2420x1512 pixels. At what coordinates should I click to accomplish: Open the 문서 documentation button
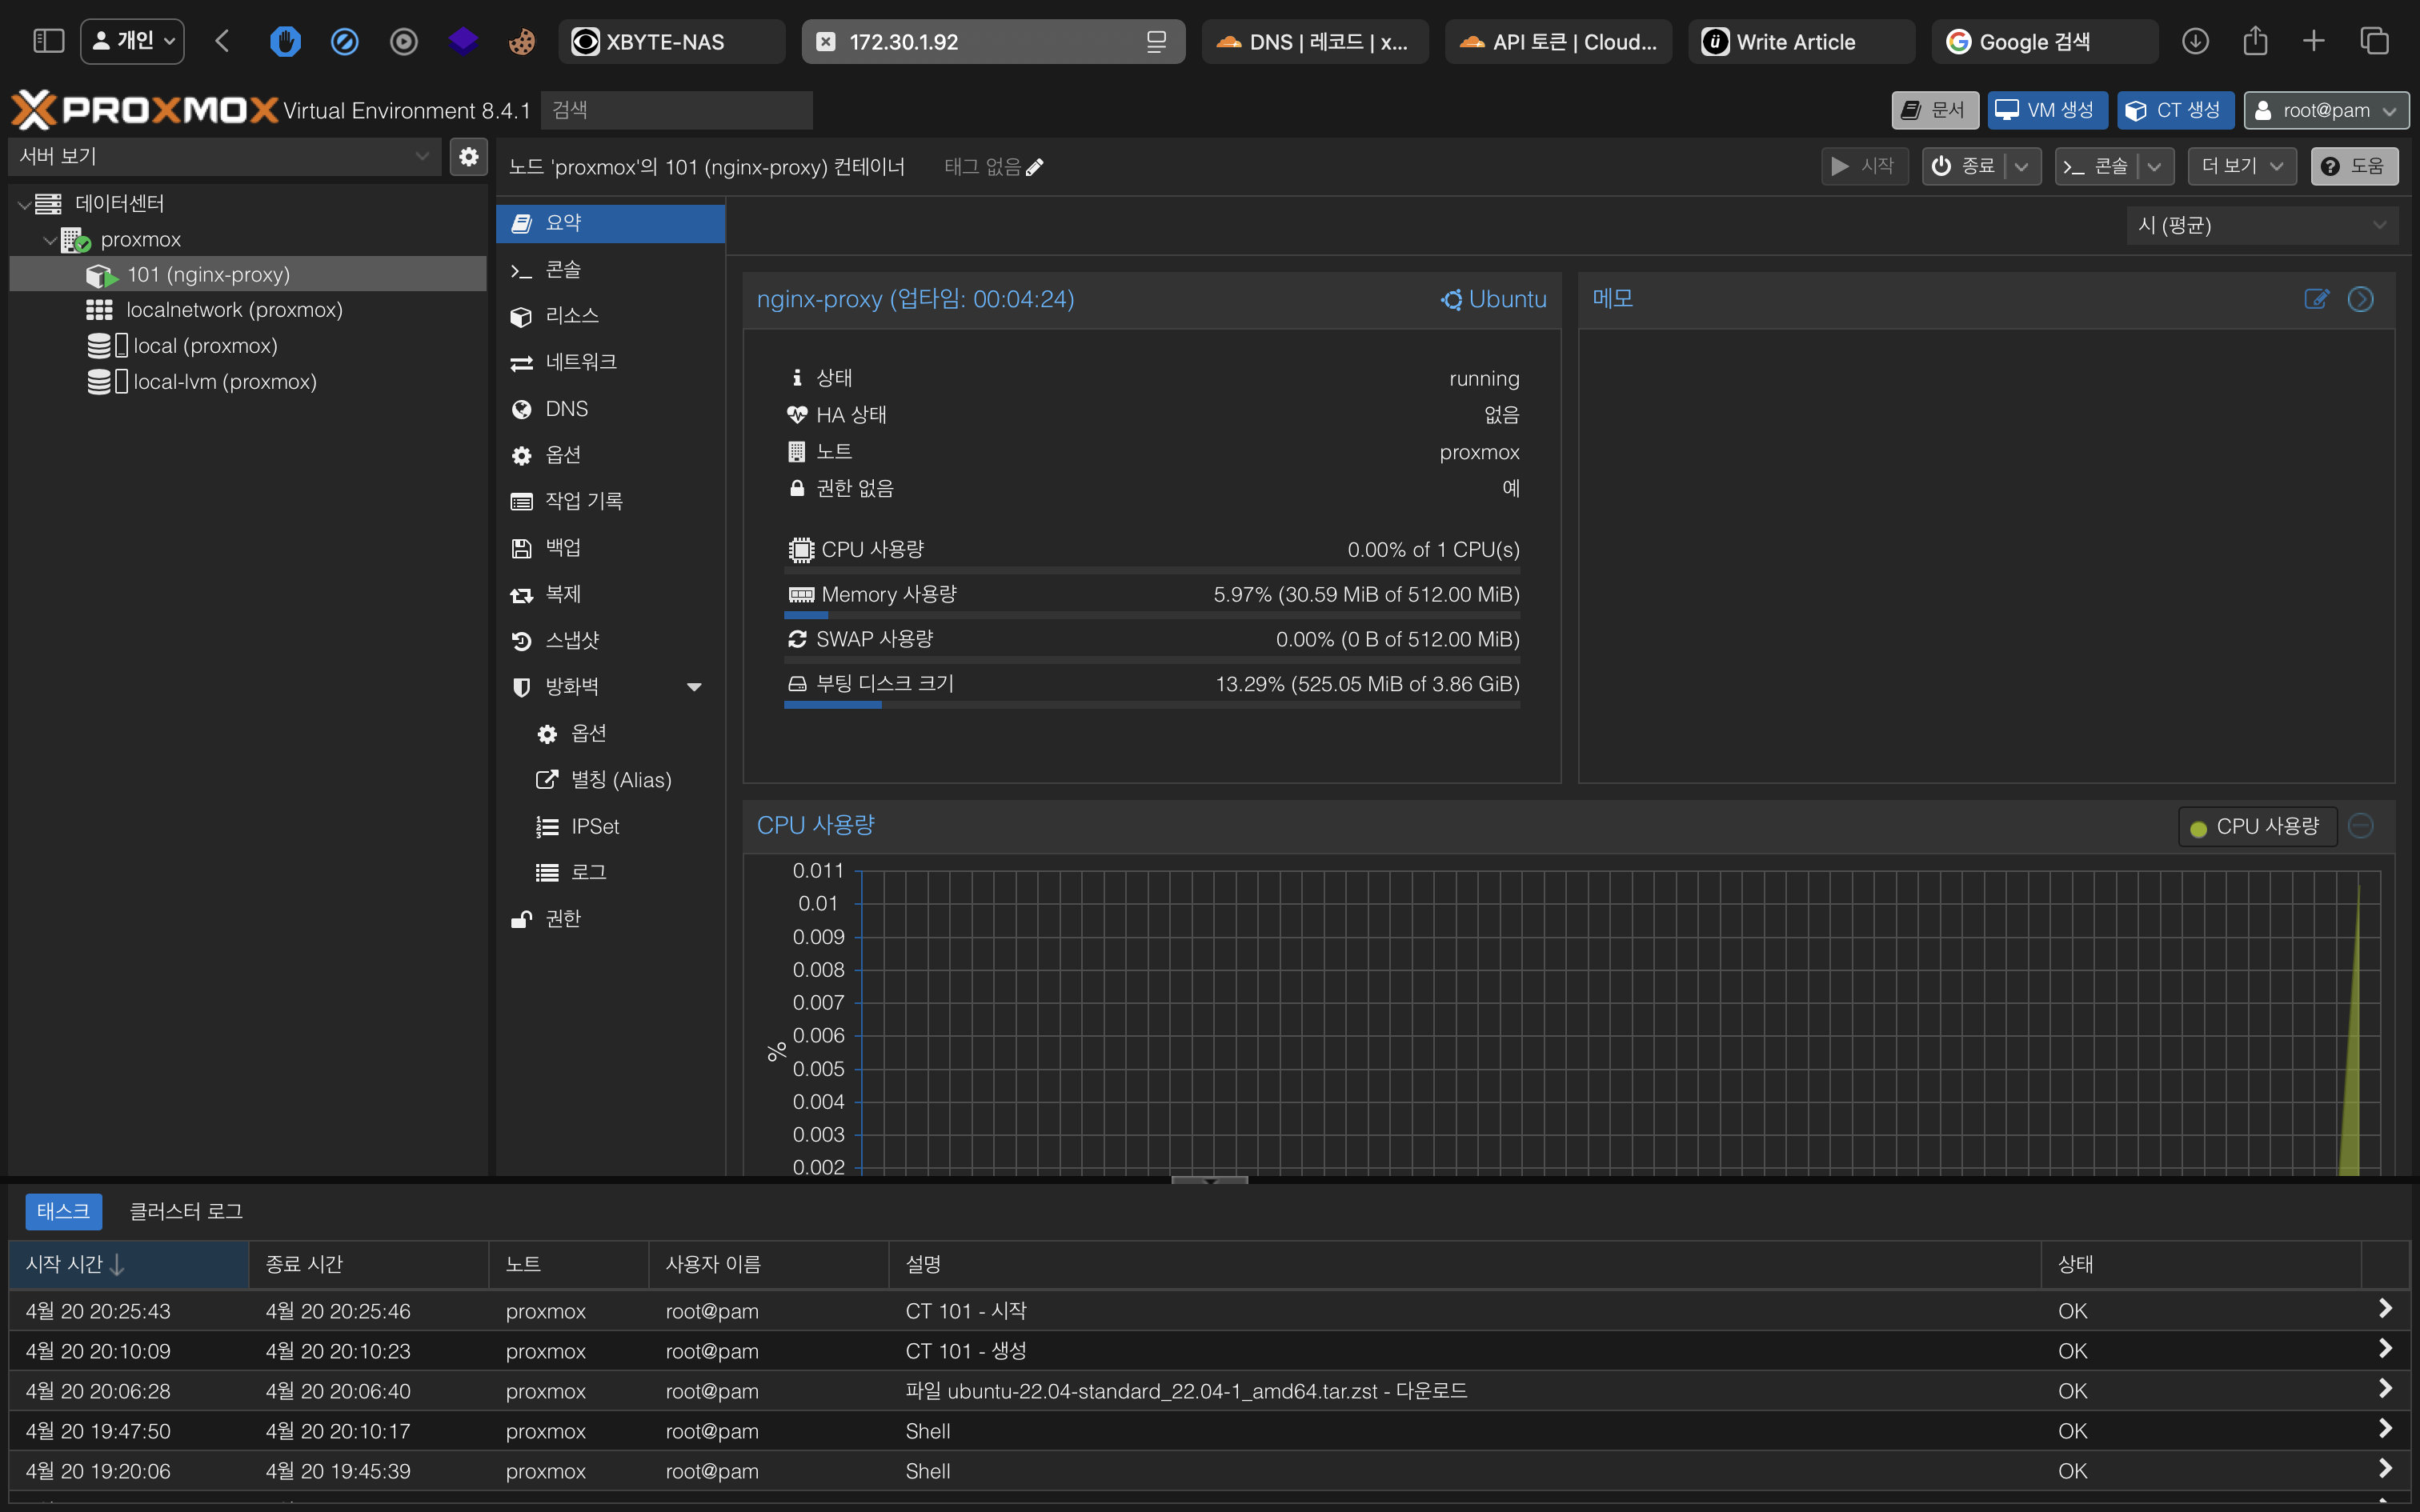pyautogui.click(x=1934, y=110)
